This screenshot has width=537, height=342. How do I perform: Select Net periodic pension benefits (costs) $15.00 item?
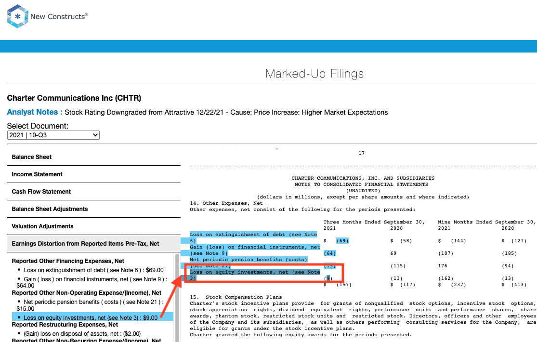point(91,305)
